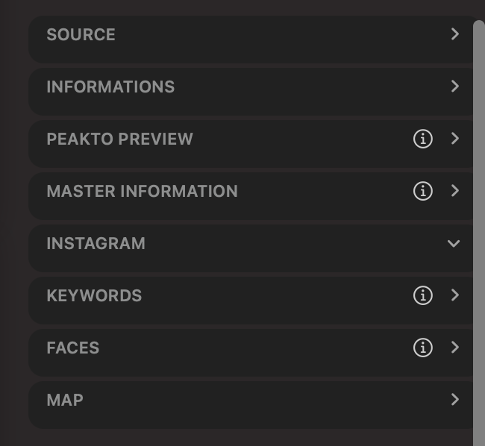
Task: Collapse the Instagram section chevron
Action: [454, 244]
